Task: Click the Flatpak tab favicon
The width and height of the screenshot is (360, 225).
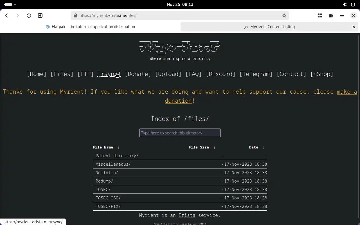Action: tap(48, 27)
